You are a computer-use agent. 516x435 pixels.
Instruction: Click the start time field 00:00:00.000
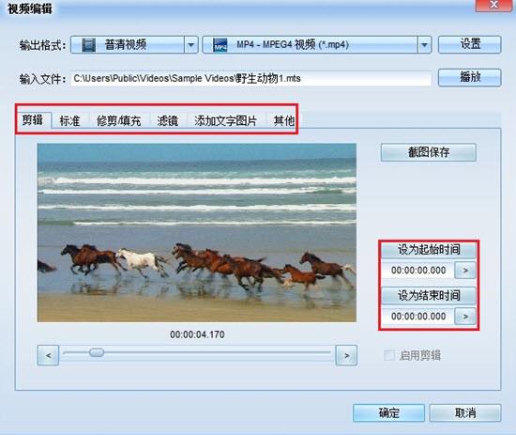(417, 271)
